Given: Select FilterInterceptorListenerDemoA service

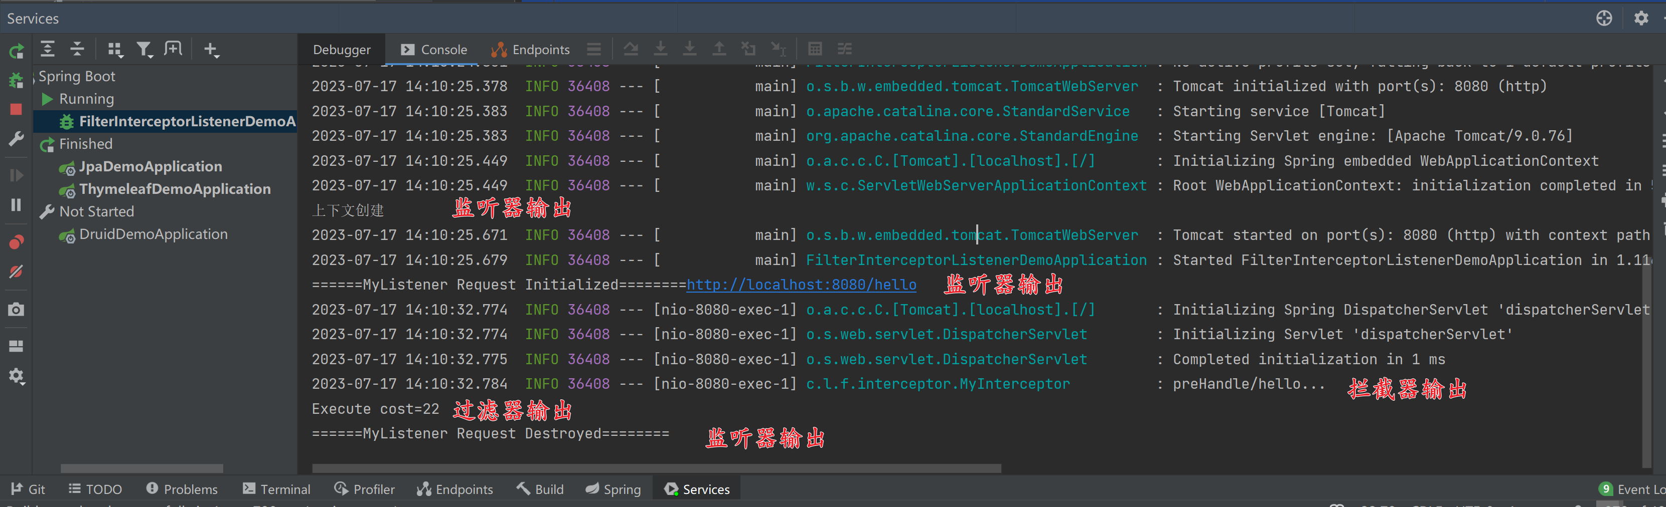Looking at the screenshot, I should click(165, 121).
